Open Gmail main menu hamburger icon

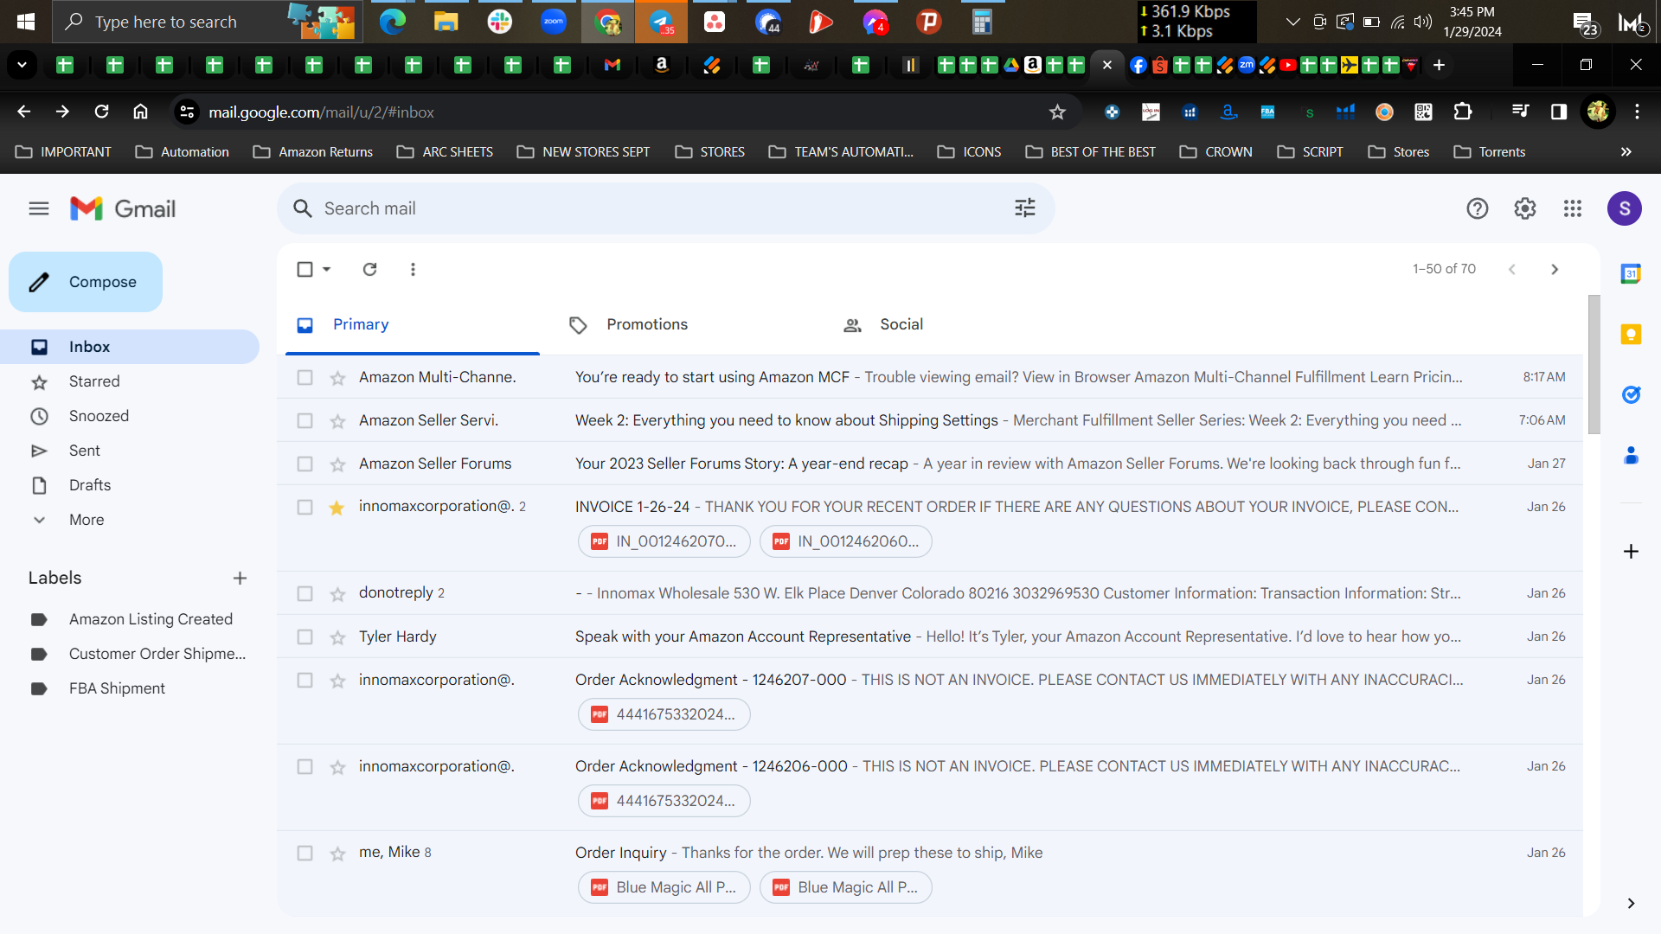pyautogui.click(x=39, y=208)
